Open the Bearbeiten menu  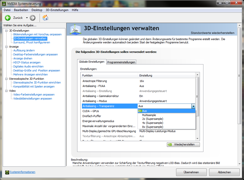coord(21,10)
